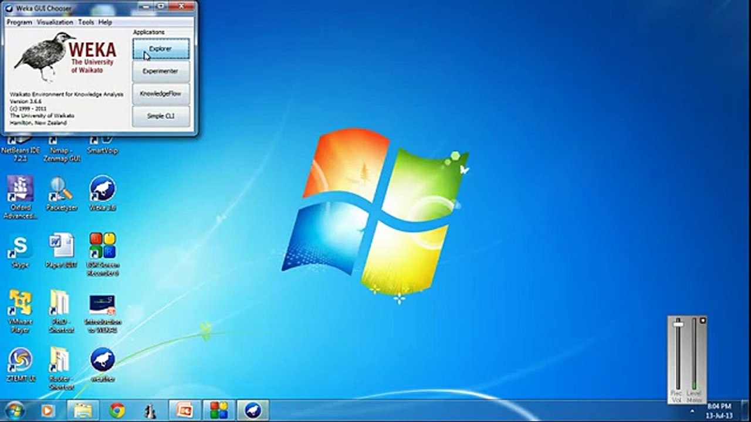Select the Nmap - Zenmap GUI desktop label
This screenshot has height=422, width=751.
[x=62, y=155]
